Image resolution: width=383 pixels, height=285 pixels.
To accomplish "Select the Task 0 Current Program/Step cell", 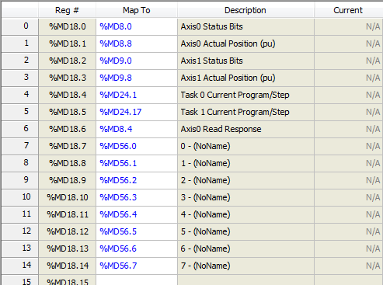I will [245, 95].
